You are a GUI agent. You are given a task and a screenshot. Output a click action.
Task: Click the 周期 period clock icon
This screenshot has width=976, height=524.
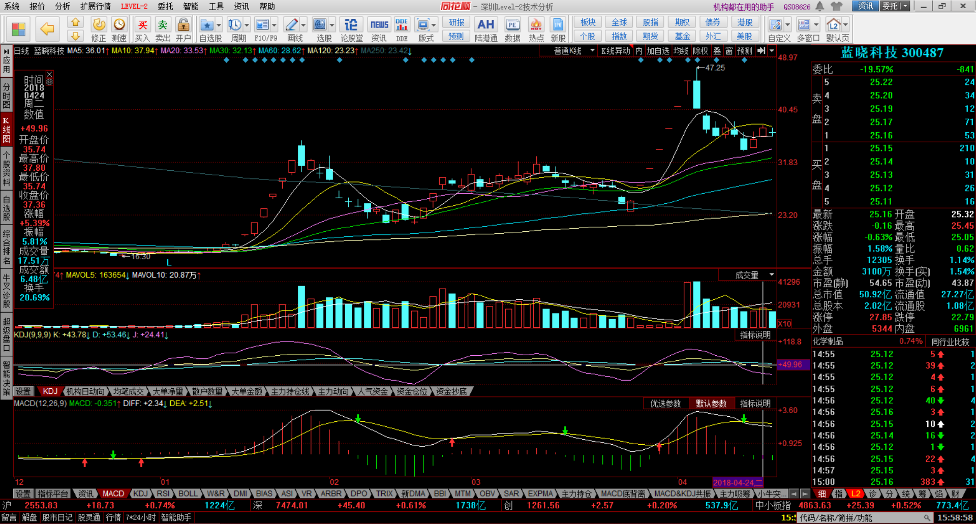click(235, 29)
